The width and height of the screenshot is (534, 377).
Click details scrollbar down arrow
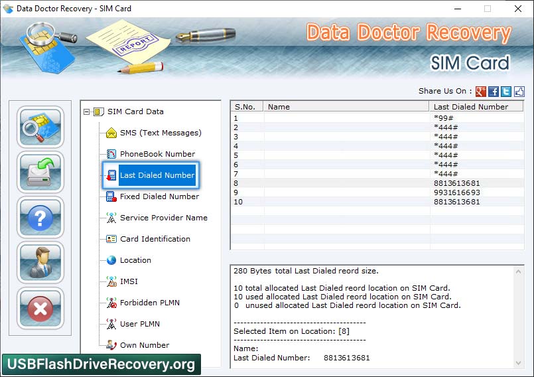point(518,363)
